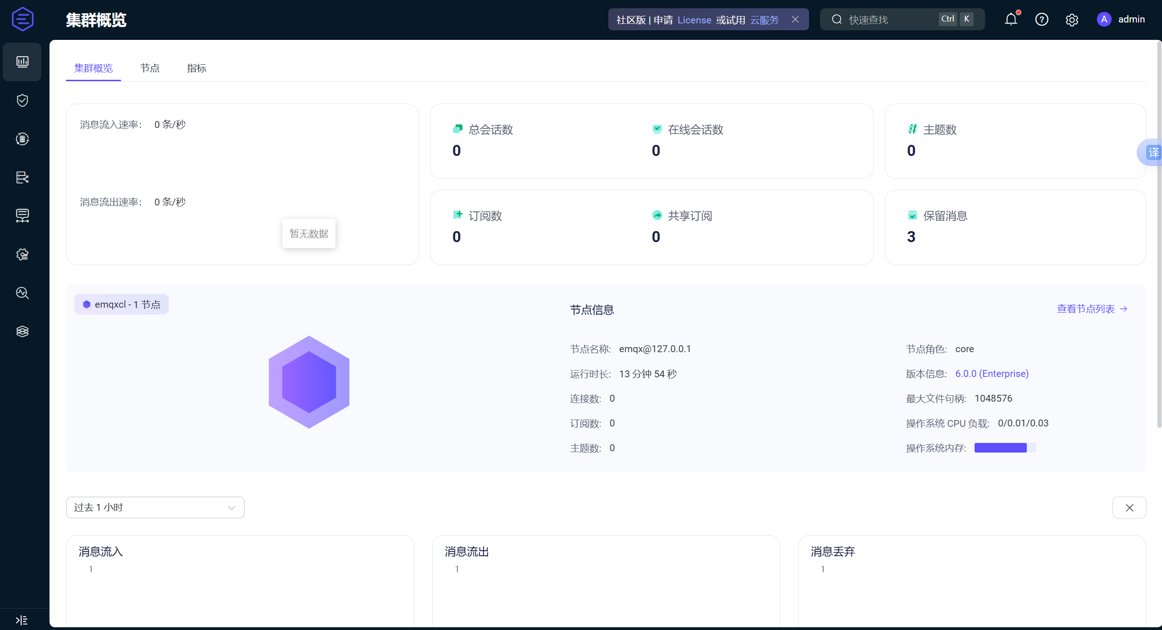
Task: Expand the collapsed sidebar menu
Action: pyautogui.click(x=22, y=620)
